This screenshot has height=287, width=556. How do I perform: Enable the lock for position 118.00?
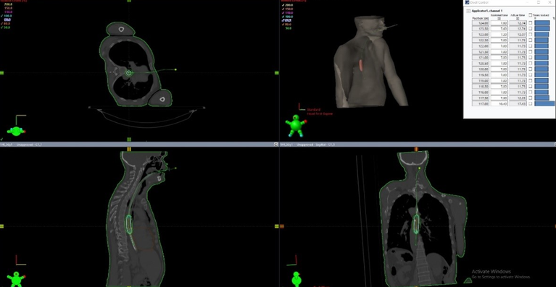click(x=530, y=92)
